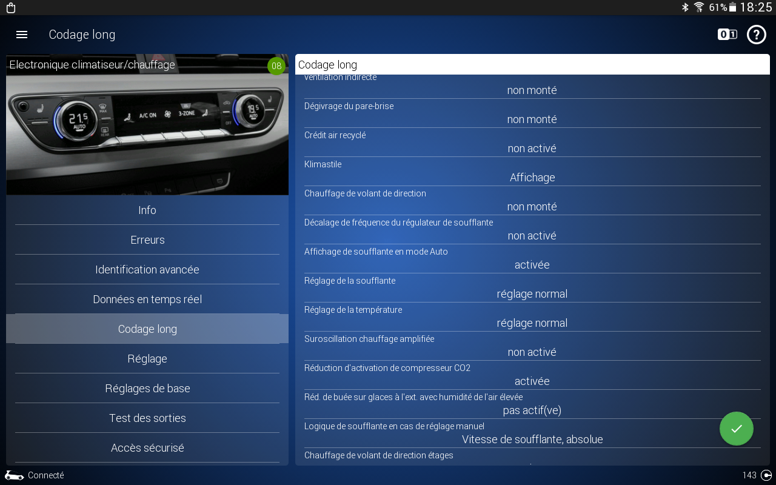Tap the shopping bag notification icon
The image size is (776, 485).
coord(10,8)
